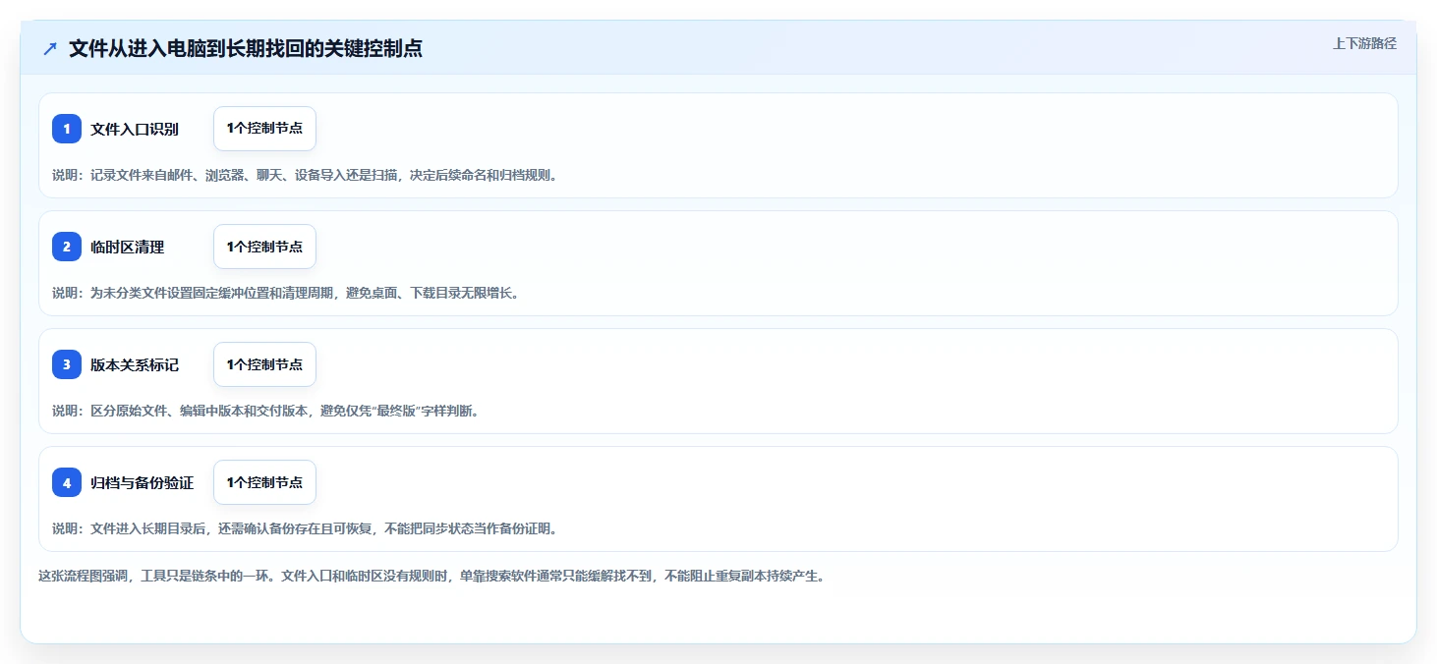Click 1个控制节点 button for 临时区清理
1437x664 pixels.
point(264,247)
